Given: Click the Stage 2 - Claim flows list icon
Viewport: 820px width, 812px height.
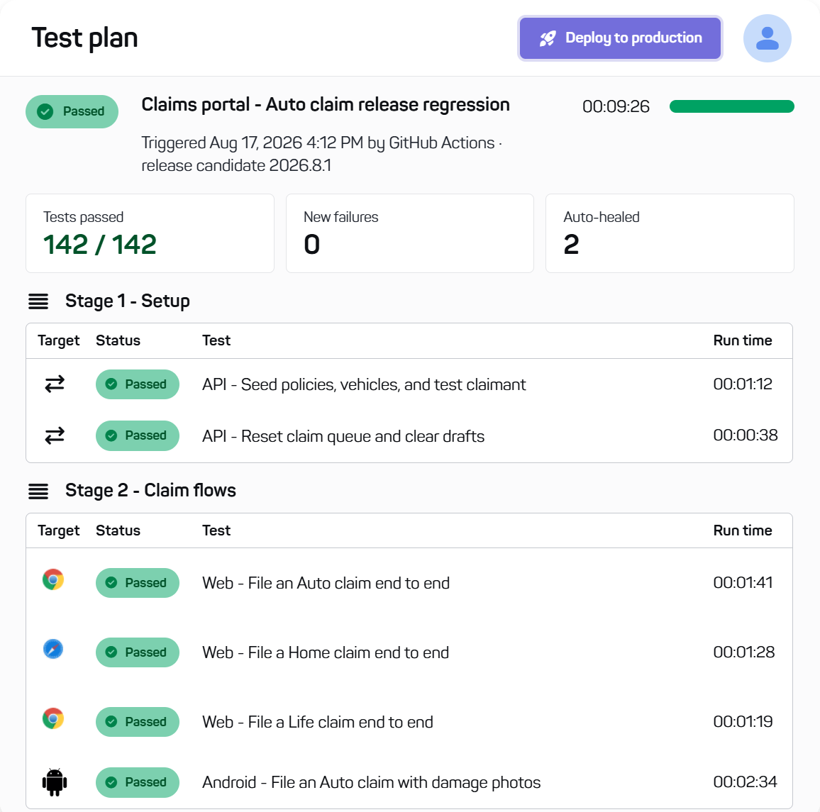Looking at the screenshot, I should (x=38, y=491).
